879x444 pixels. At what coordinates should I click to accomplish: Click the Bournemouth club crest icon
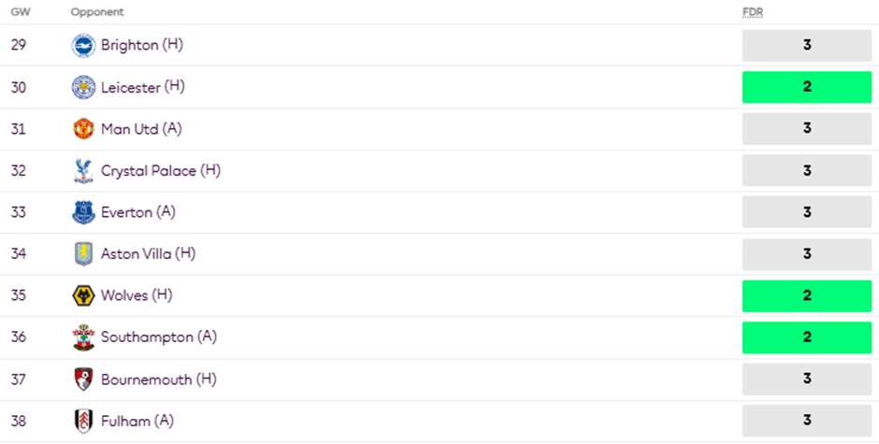click(83, 380)
